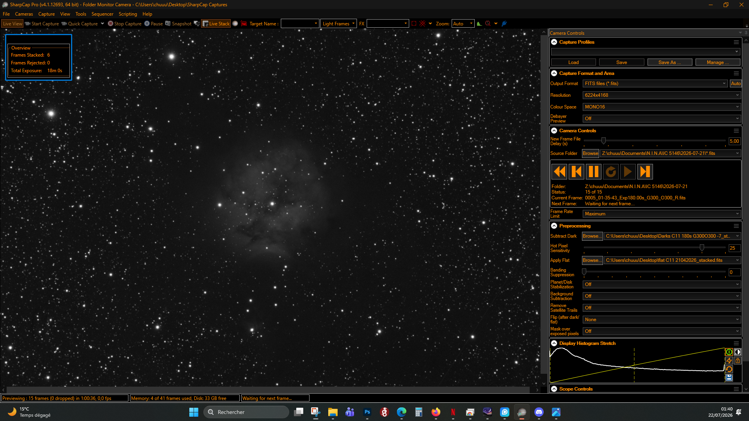Reset the histogram stretch

(729, 369)
